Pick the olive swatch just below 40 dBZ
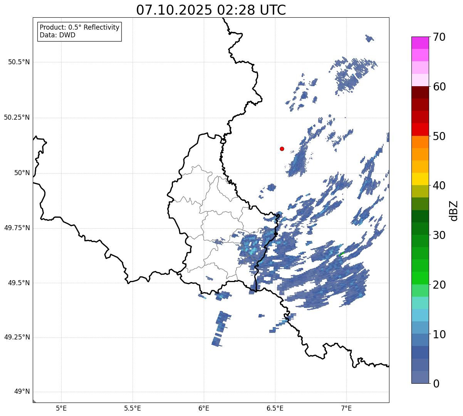The width and height of the screenshot is (463, 416). tap(420, 192)
